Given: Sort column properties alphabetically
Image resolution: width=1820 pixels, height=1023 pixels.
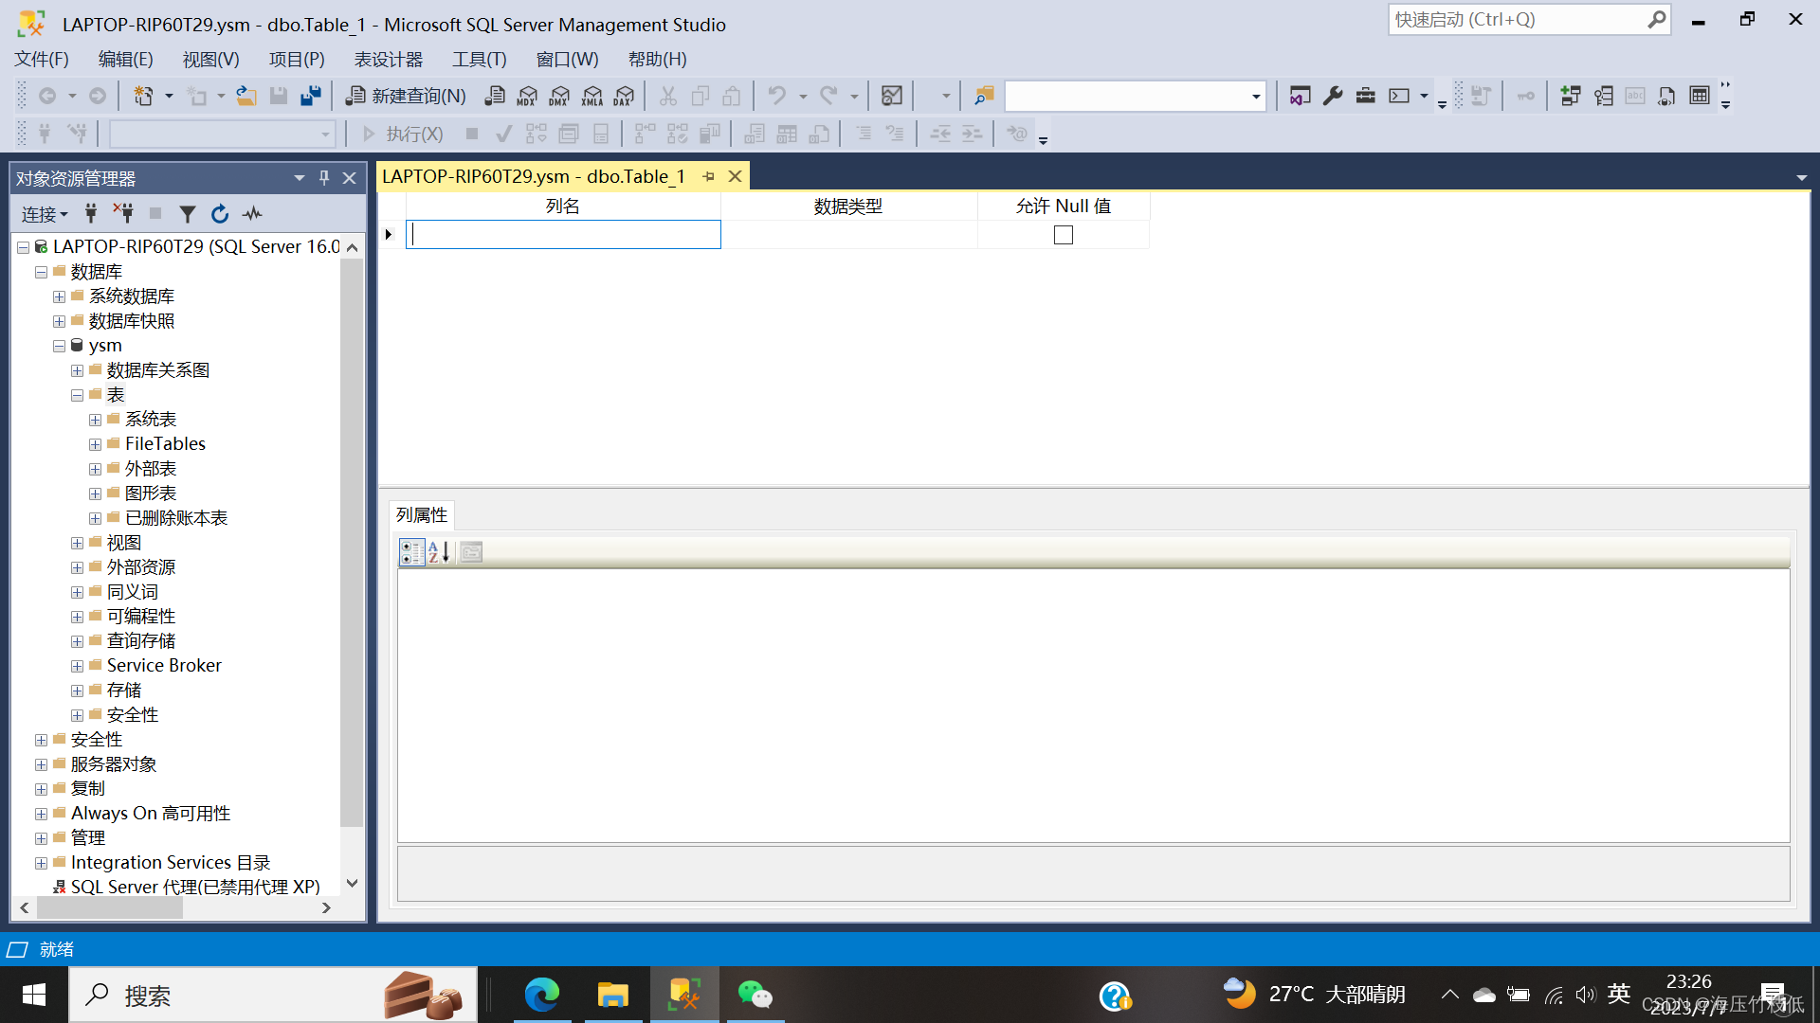Looking at the screenshot, I should click(x=439, y=552).
